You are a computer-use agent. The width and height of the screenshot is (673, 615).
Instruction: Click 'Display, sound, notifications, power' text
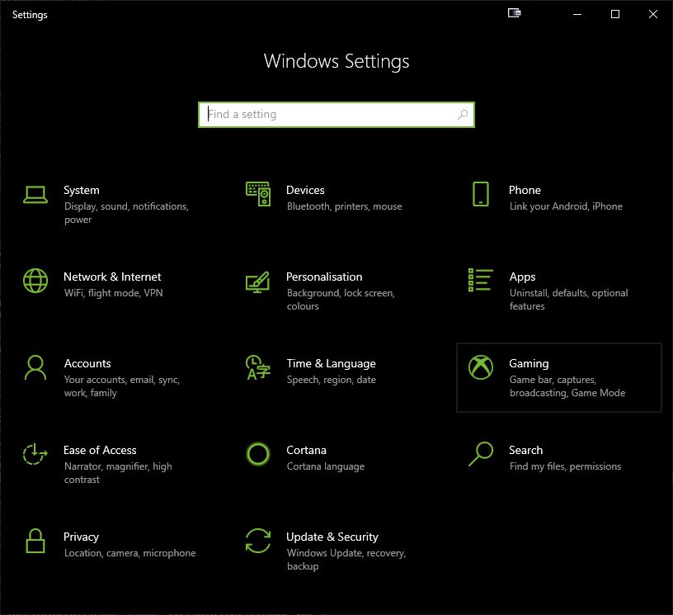(x=126, y=213)
